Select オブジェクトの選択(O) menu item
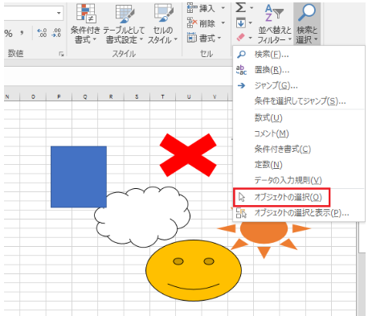The width and height of the screenshot is (368, 316). (281, 197)
